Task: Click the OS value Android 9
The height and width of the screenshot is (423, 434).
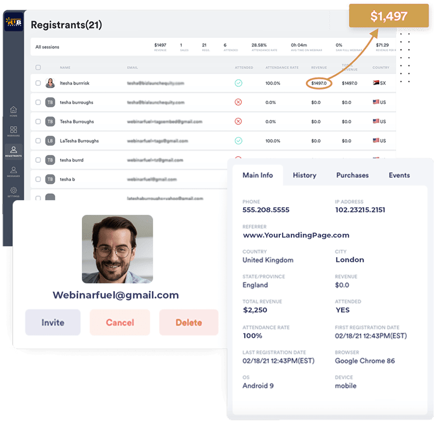Action: pyautogui.click(x=258, y=386)
